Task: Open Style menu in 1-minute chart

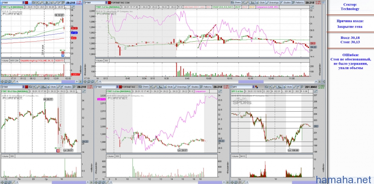Action: (261, 2)
